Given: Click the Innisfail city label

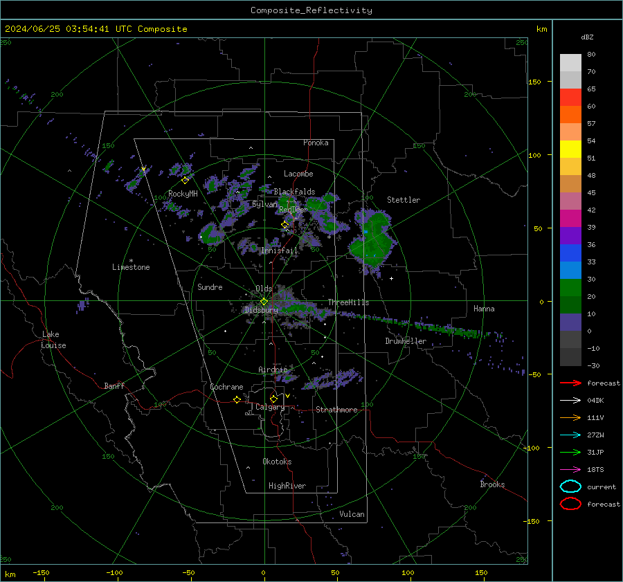Looking at the screenshot, I should 280,251.
